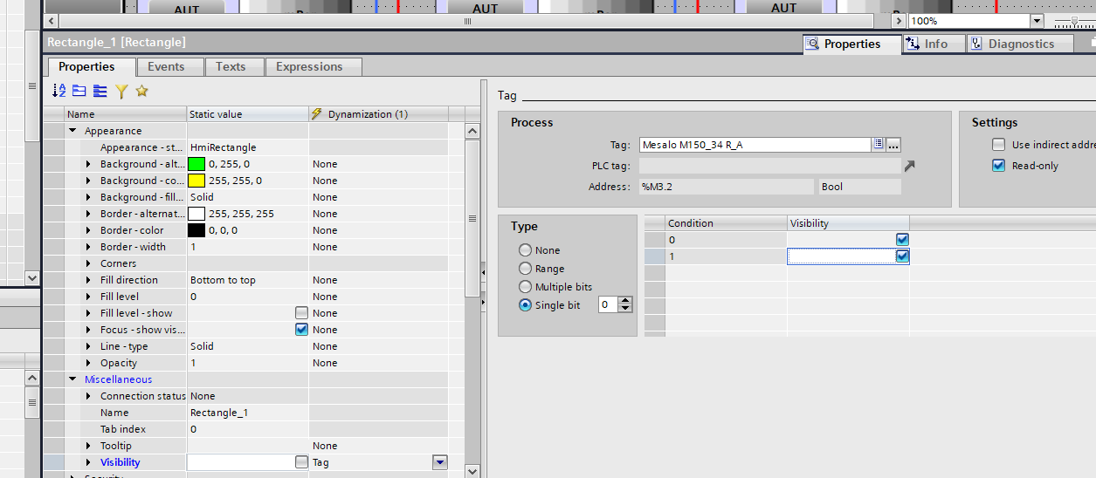
Task: Click the zoom slider handle at top right
Action: pyautogui.click(x=1073, y=21)
